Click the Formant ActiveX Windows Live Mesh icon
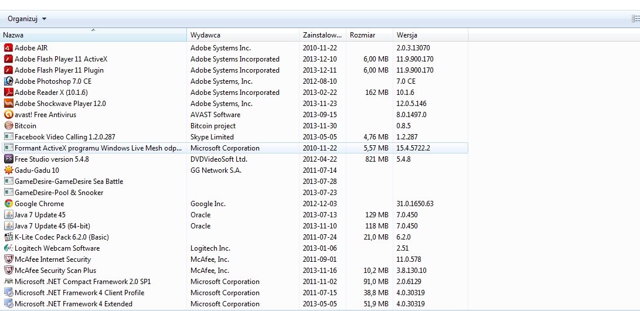Viewport: 640px width, 311px height. [9, 148]
